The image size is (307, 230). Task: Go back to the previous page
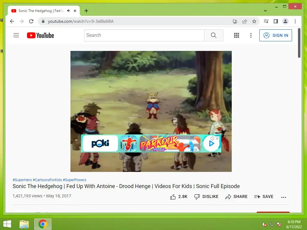(12, 21)
